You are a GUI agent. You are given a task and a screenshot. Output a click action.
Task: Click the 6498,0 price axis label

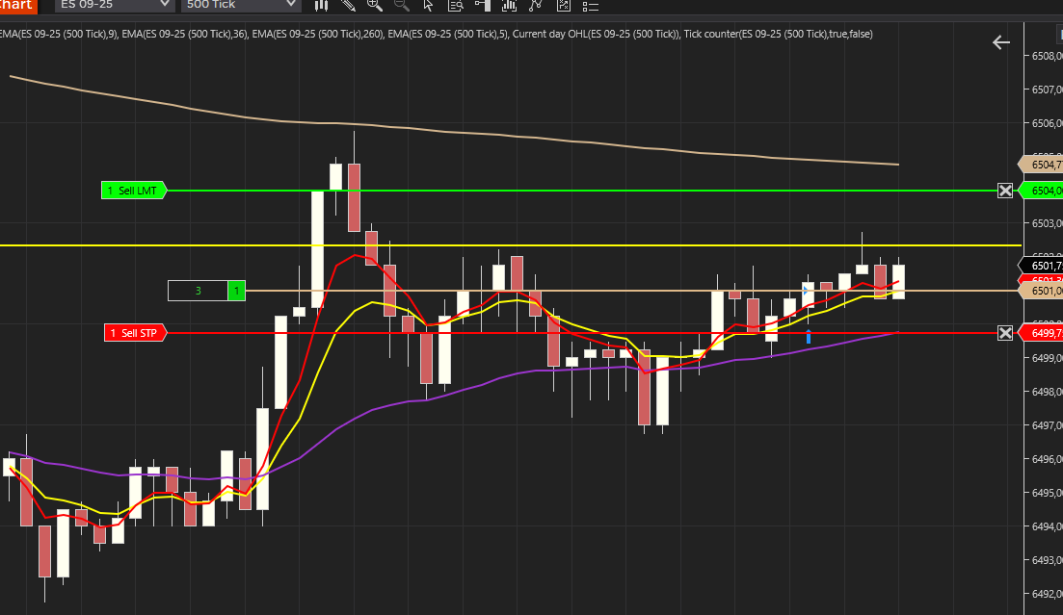(x=1046, y=392)
